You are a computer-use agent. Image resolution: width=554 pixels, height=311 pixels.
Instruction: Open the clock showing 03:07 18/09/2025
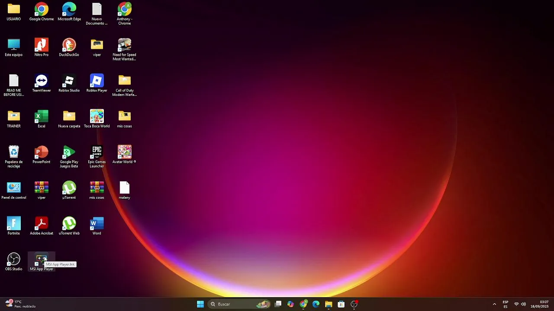[x=540, y=304]
